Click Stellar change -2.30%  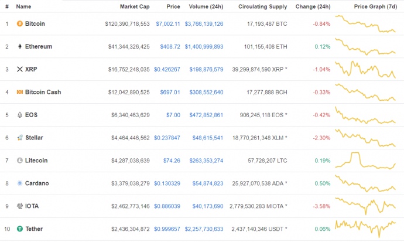coord(321,138)
